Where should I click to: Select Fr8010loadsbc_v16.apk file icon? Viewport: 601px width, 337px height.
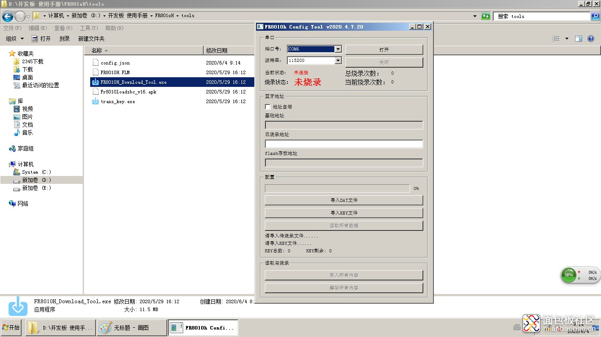coord(95,92)
